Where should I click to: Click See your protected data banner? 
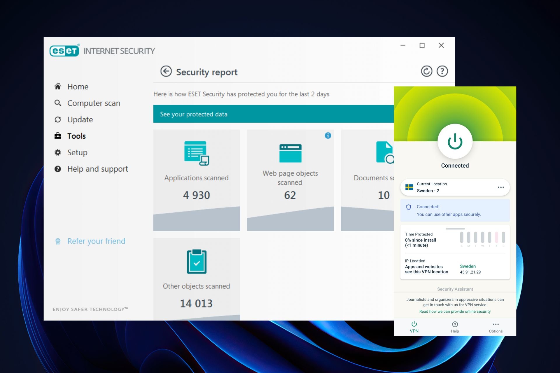(x=274, y=114)
